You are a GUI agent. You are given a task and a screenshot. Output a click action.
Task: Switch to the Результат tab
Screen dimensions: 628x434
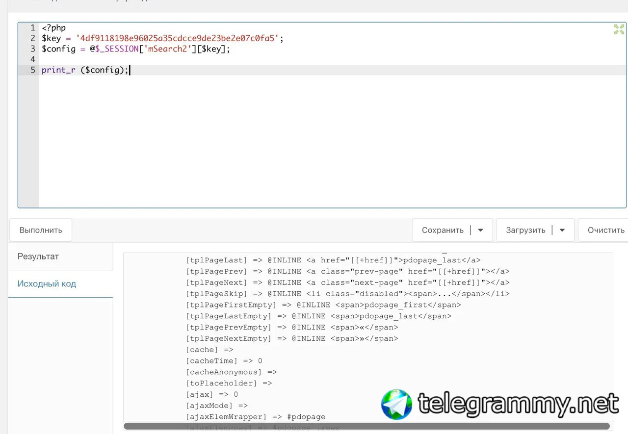click(60, 256)
